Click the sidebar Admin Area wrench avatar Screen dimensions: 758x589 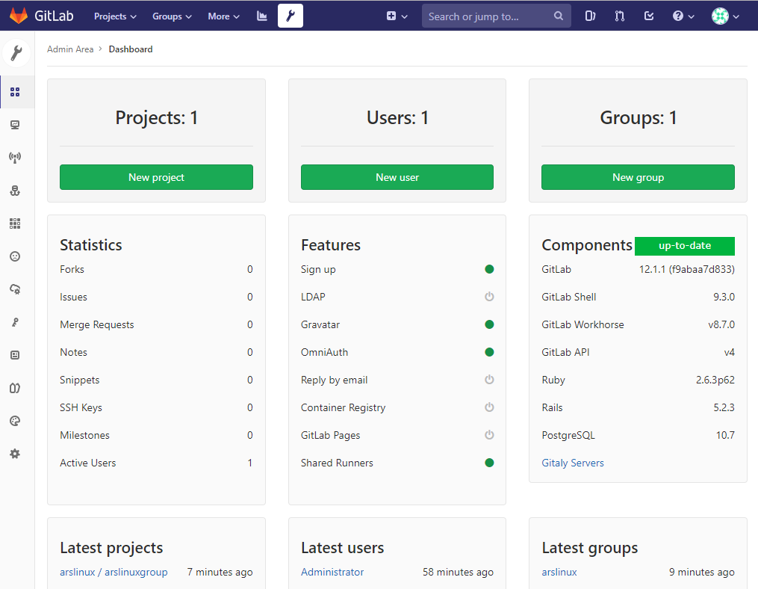[16, 53]
